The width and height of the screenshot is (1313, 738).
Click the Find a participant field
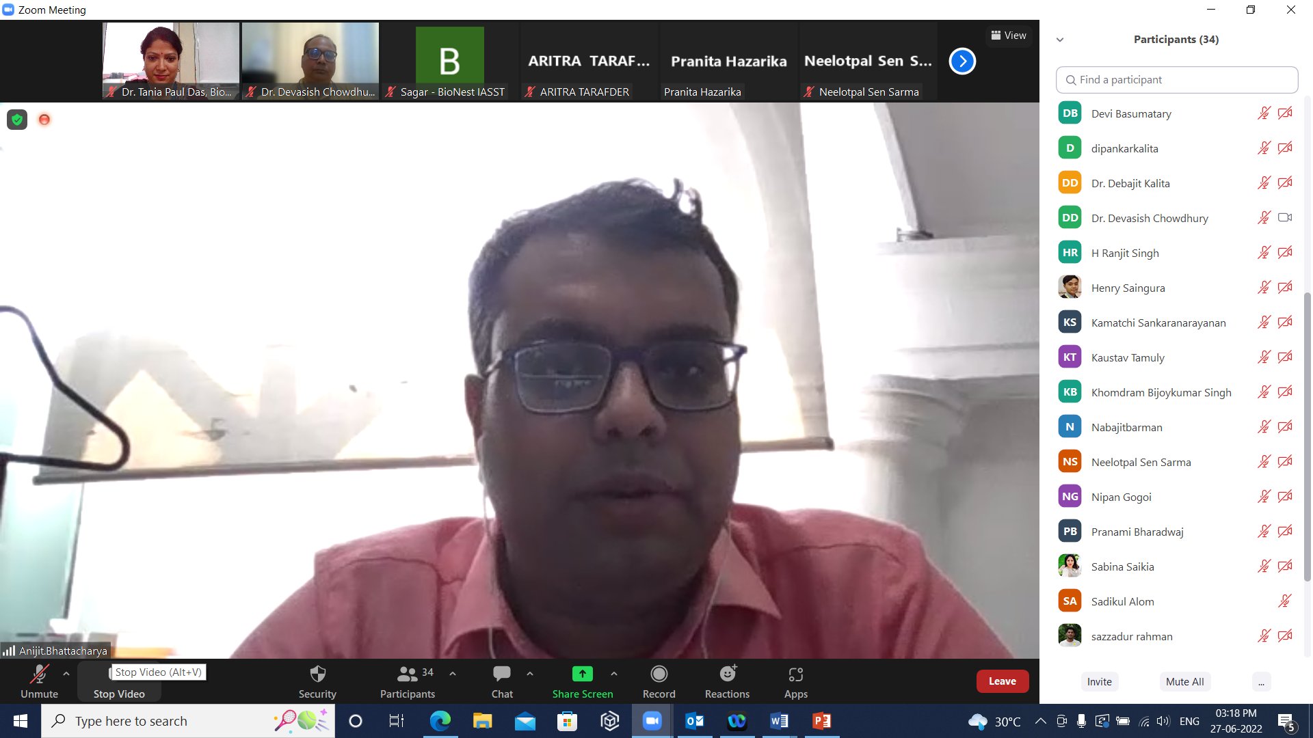pyautogui.click(x=1176, y=80)
